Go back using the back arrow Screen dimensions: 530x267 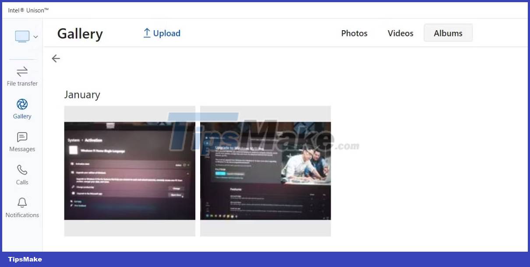coord(56,58)
